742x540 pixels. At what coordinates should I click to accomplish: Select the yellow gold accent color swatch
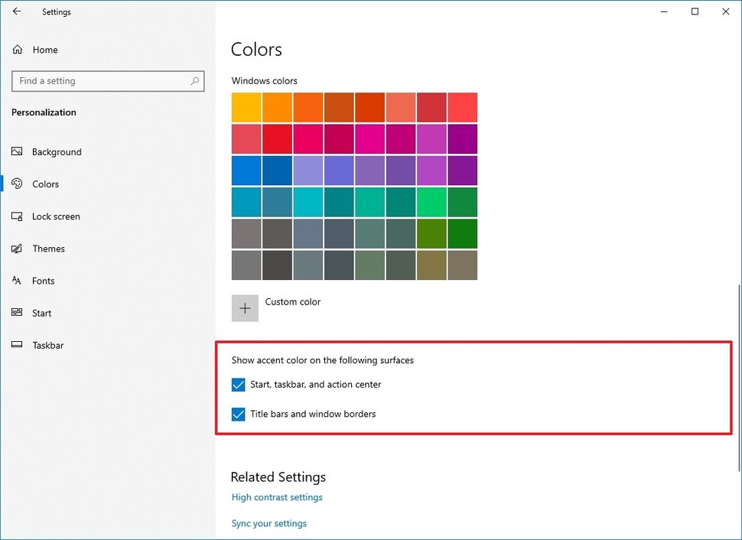[x=246, y=107]
